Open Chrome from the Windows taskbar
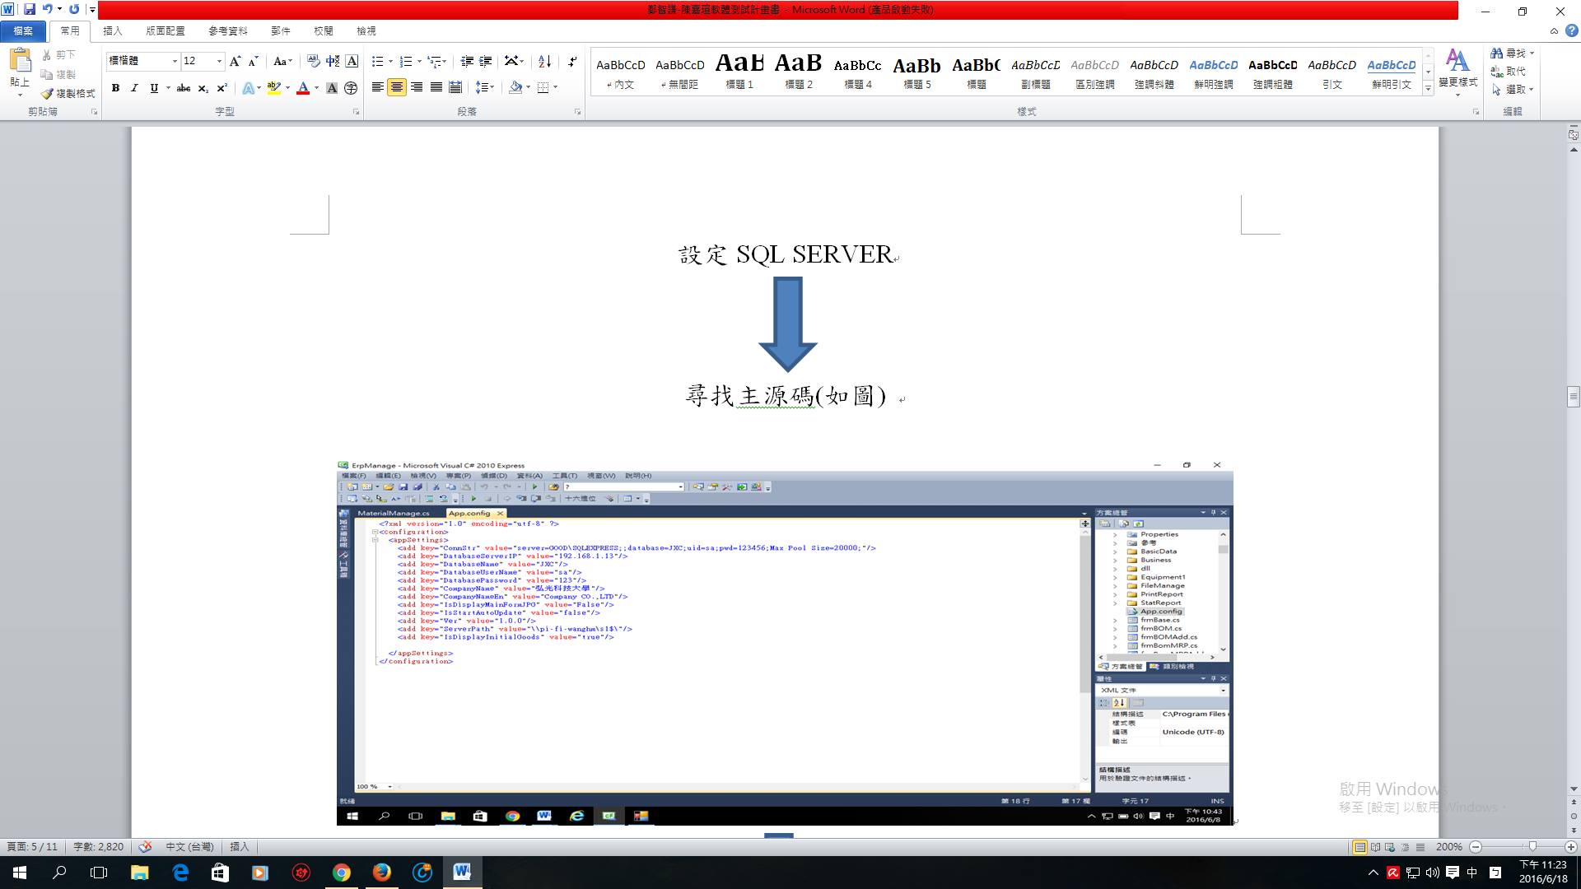 tap(341, 873)
